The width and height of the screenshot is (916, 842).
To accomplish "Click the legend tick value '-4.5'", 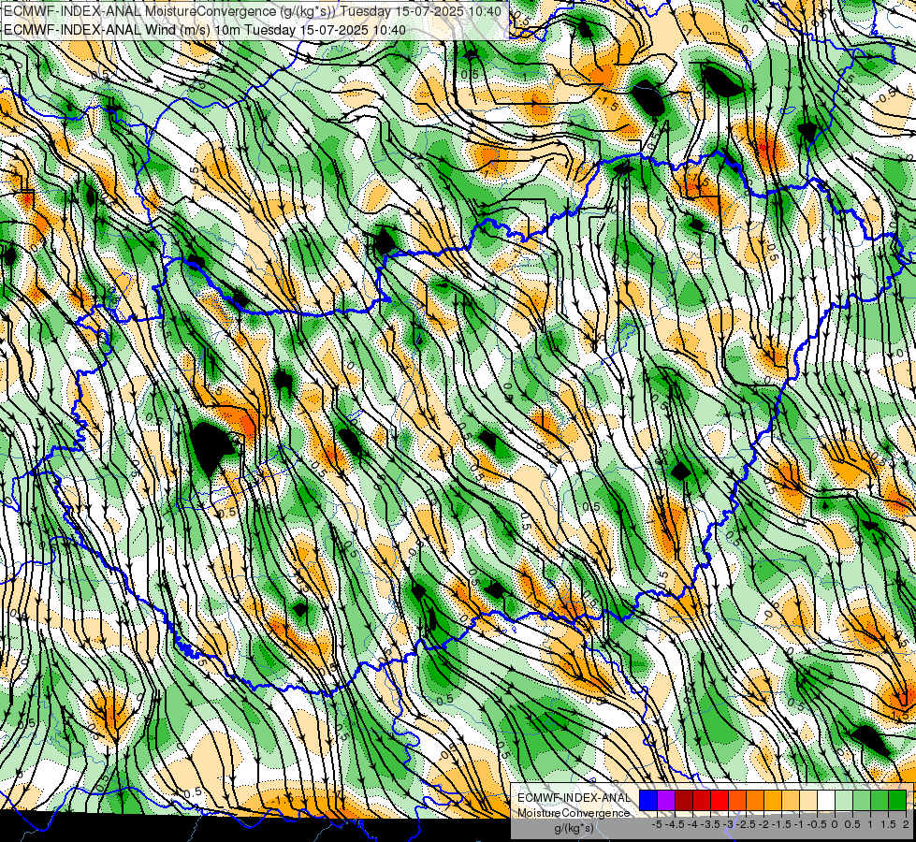I will [675, 824].
